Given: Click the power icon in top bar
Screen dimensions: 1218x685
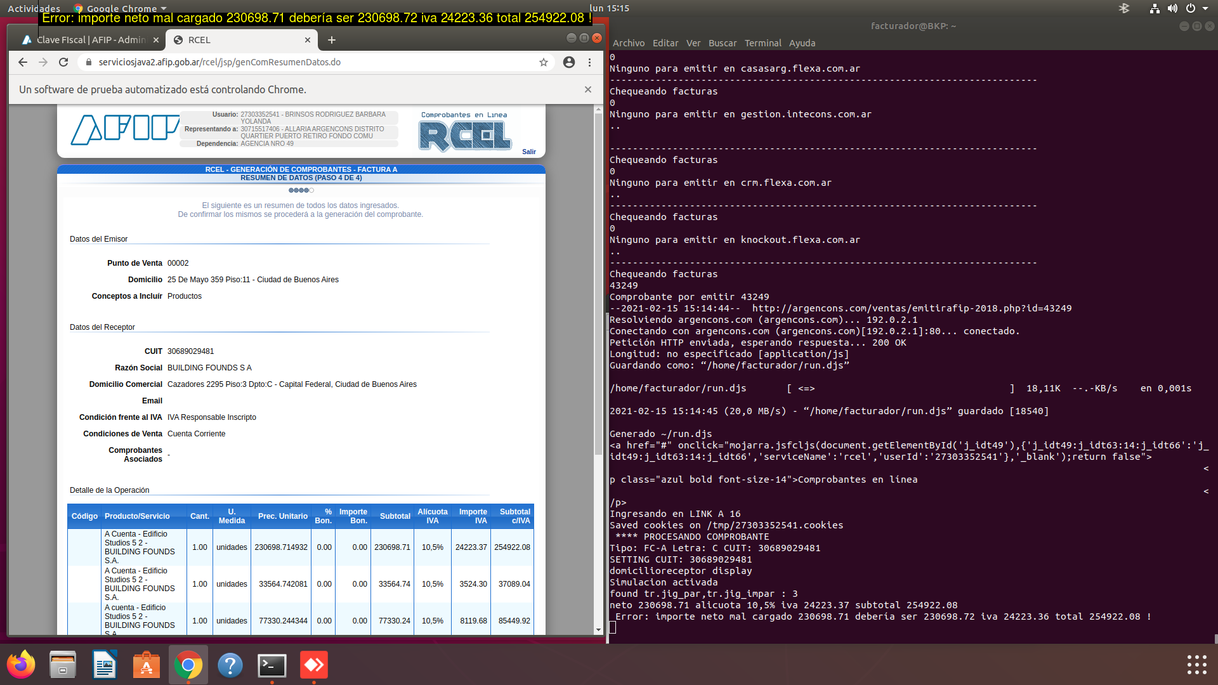Looking at the screenshot, I should point(1191,8).
